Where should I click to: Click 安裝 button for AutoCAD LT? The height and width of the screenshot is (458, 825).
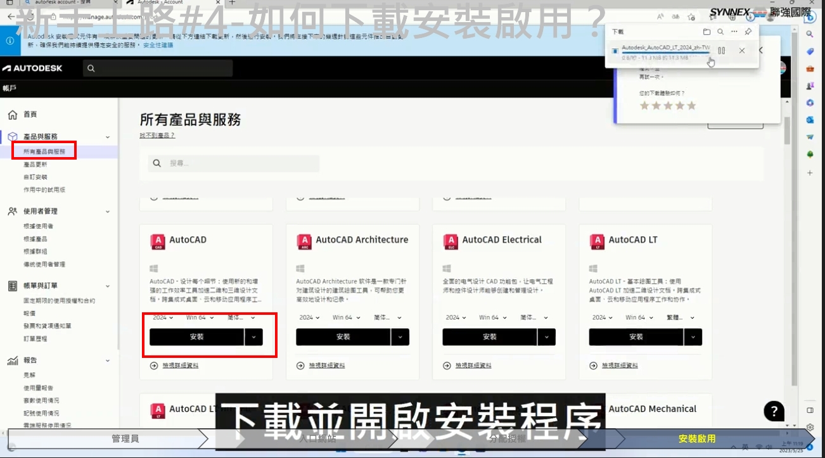pos(636,337)
